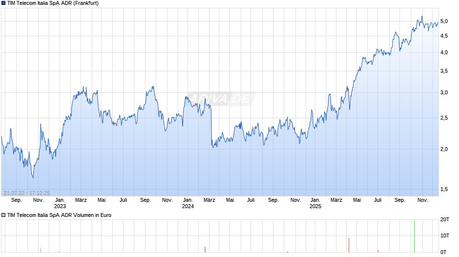Click the 3,5 price axis label

tap(444, 71)
